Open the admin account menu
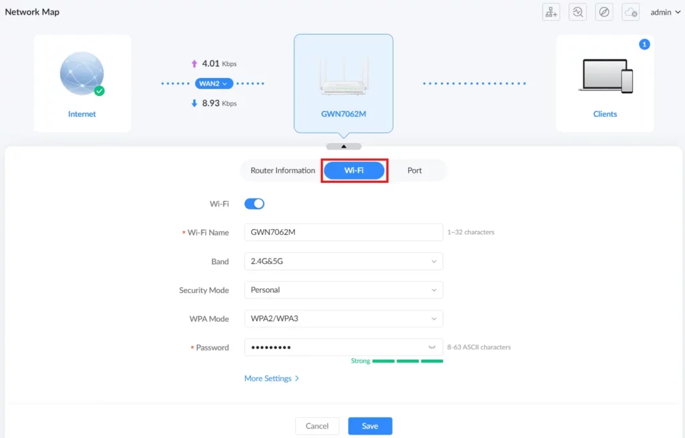 coord(665,12)
